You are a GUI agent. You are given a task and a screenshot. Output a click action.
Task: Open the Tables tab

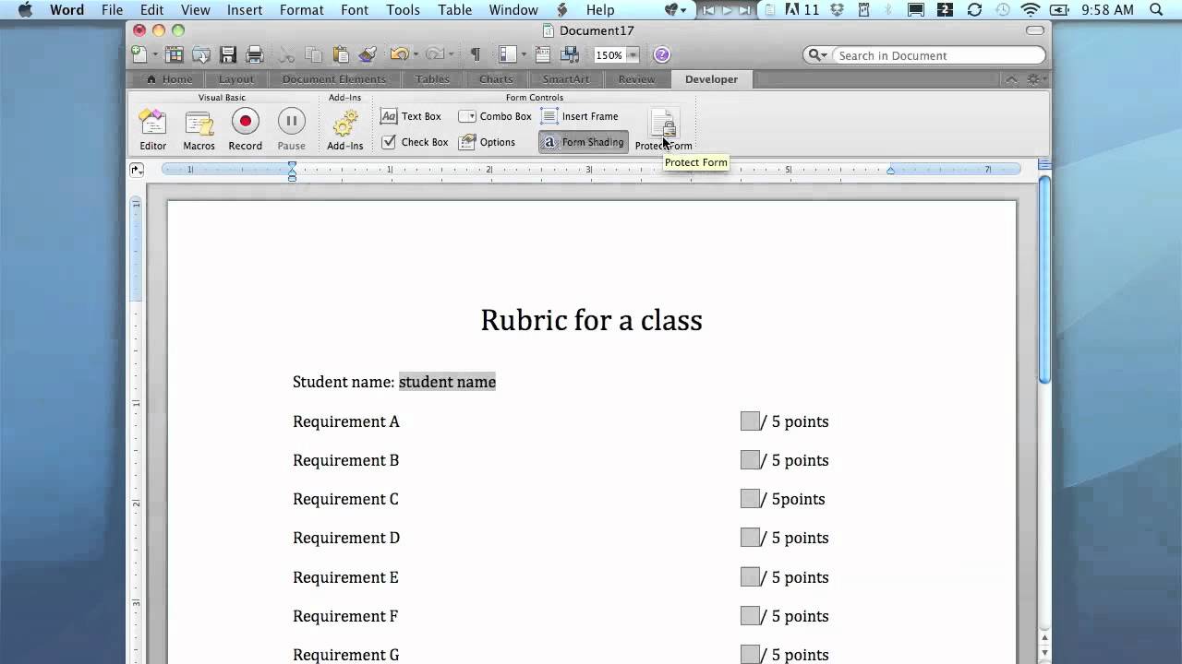(432, 79)
